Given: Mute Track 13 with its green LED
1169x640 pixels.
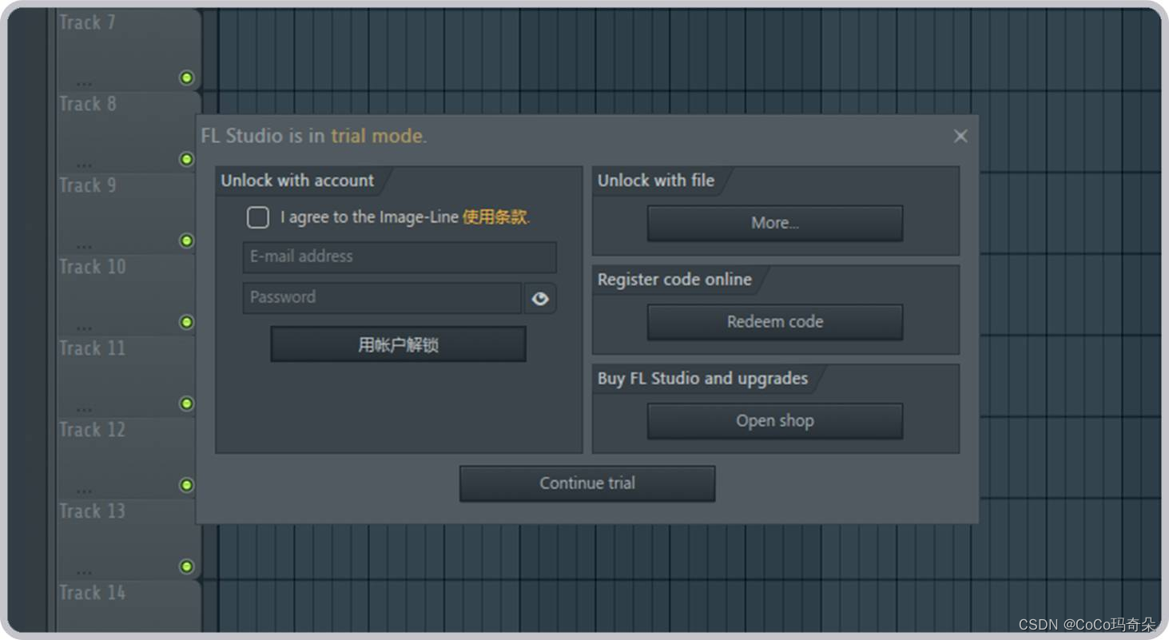Looking at the screenshot, I should coord(186,566).
